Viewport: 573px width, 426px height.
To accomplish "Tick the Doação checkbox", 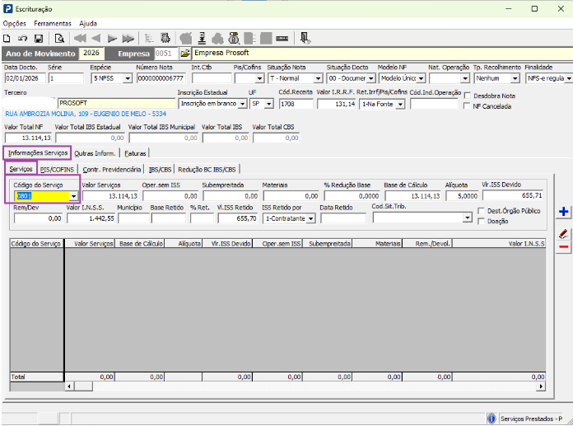I will tap(482, 221).
